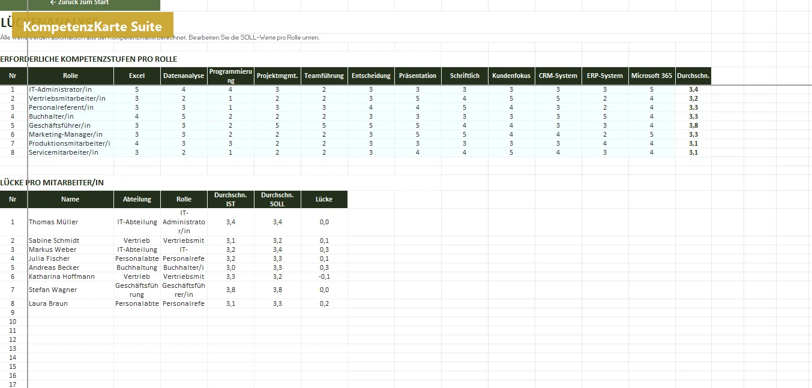
Task: Select Katharina Hoffmann's Lücke value "-0,1"
Action: pyautogui.click(x=324, y=276)
